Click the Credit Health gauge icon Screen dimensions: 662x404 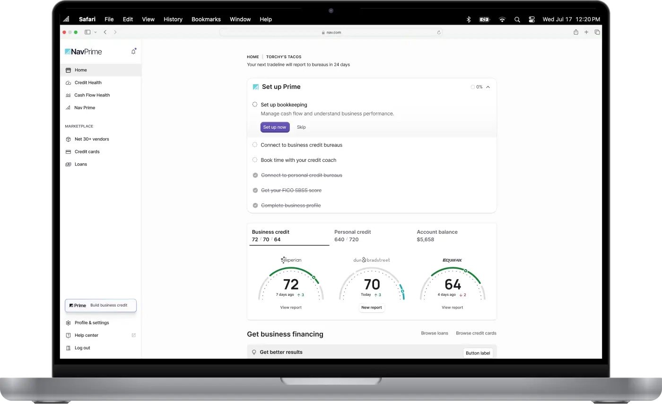(68, 83)
